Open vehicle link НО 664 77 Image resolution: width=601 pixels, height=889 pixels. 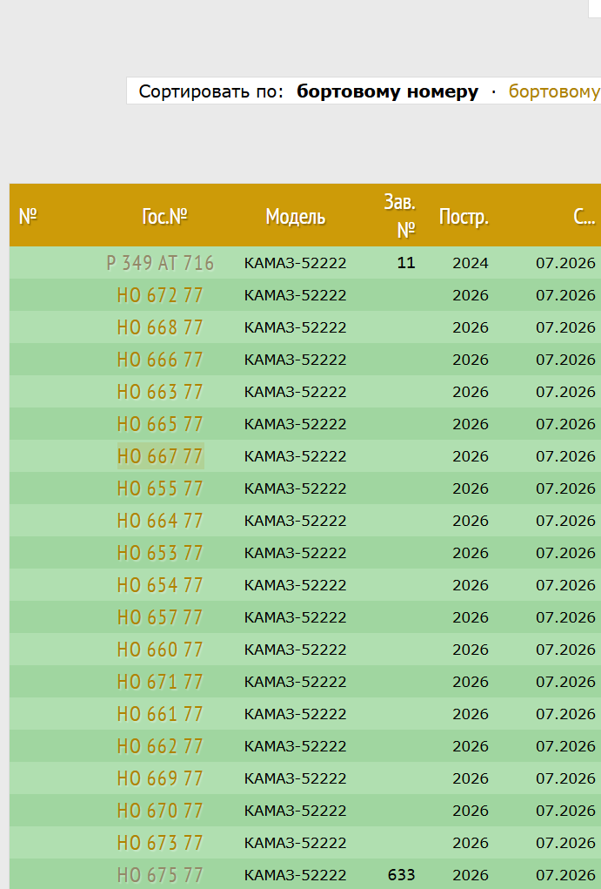point(160,521)
